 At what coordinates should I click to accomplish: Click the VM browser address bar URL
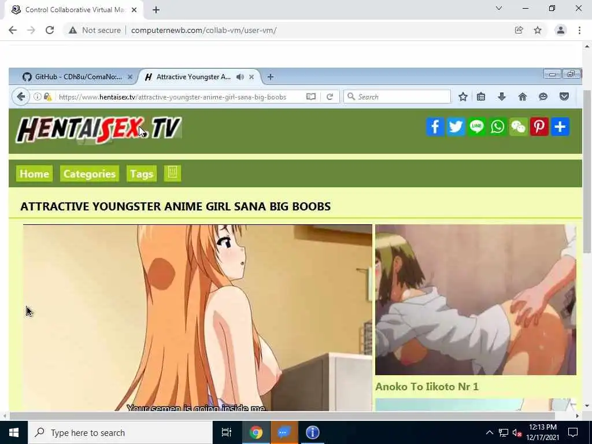coord(172,97)
